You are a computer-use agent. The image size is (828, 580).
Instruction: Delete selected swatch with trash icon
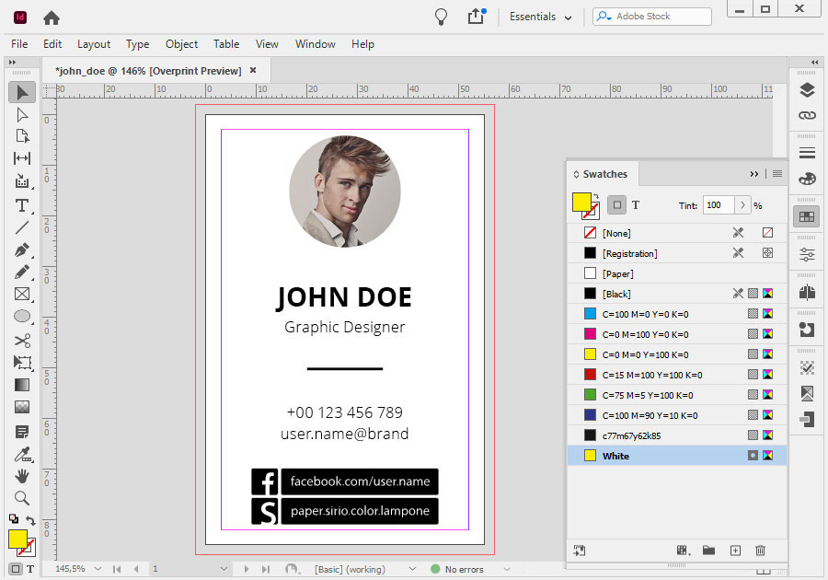click(x=761, y=551)
